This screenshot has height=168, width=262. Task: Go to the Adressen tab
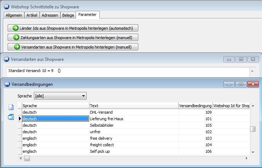[x=49, y=15]
